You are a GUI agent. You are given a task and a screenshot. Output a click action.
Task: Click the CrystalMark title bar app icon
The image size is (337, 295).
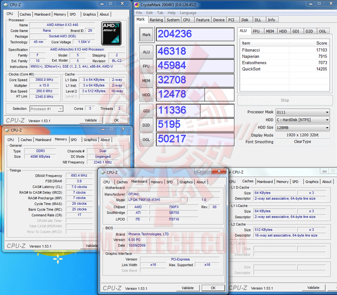(x=137, y=5)
